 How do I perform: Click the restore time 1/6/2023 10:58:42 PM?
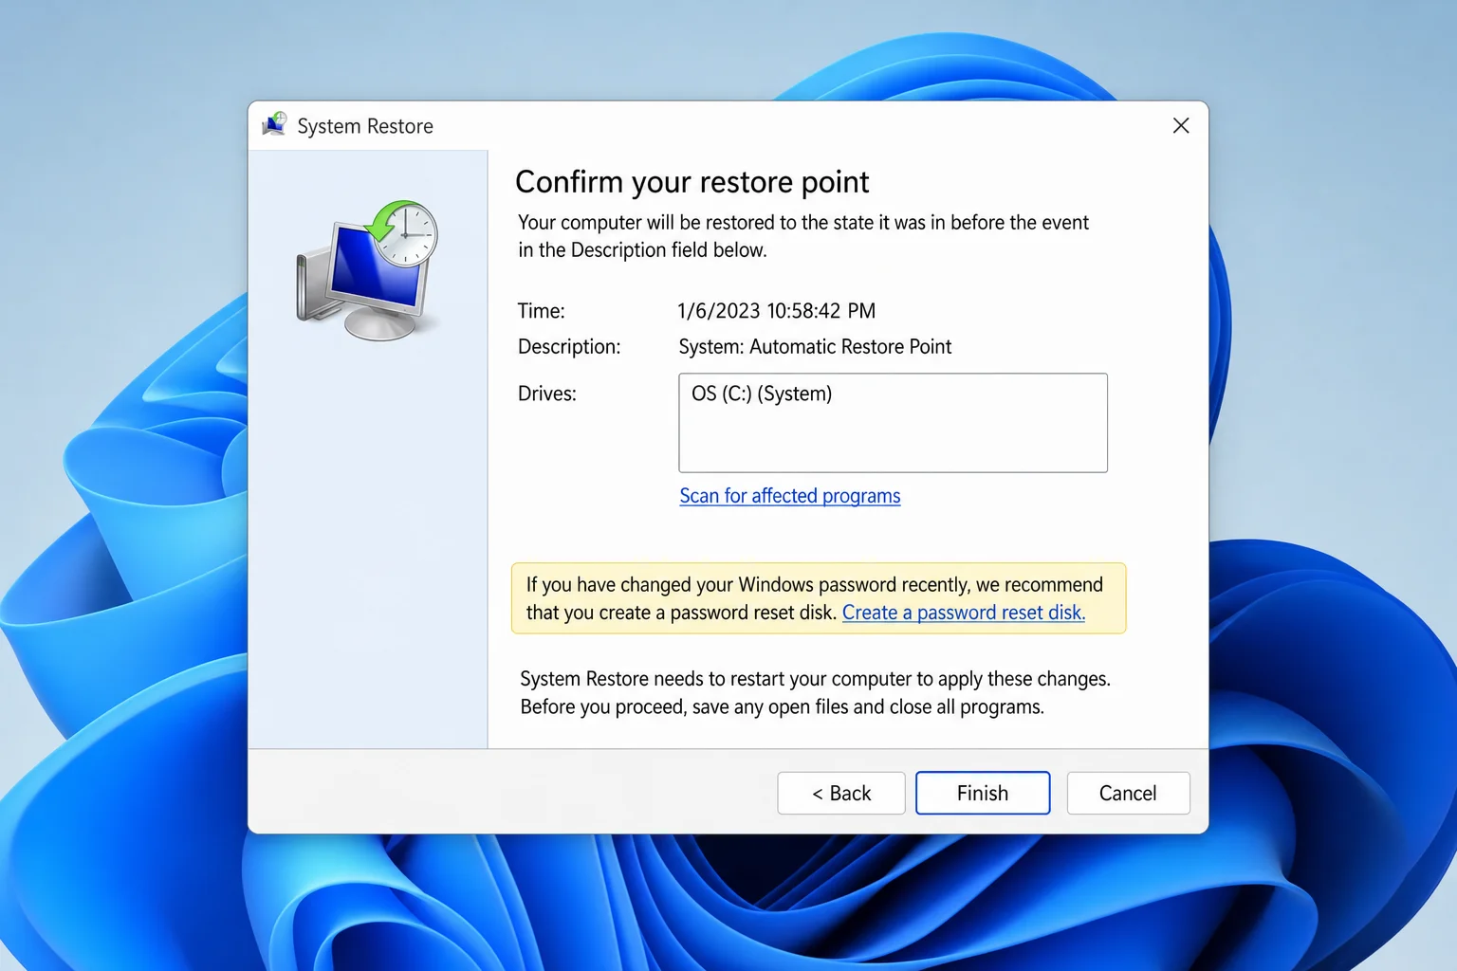777,311
